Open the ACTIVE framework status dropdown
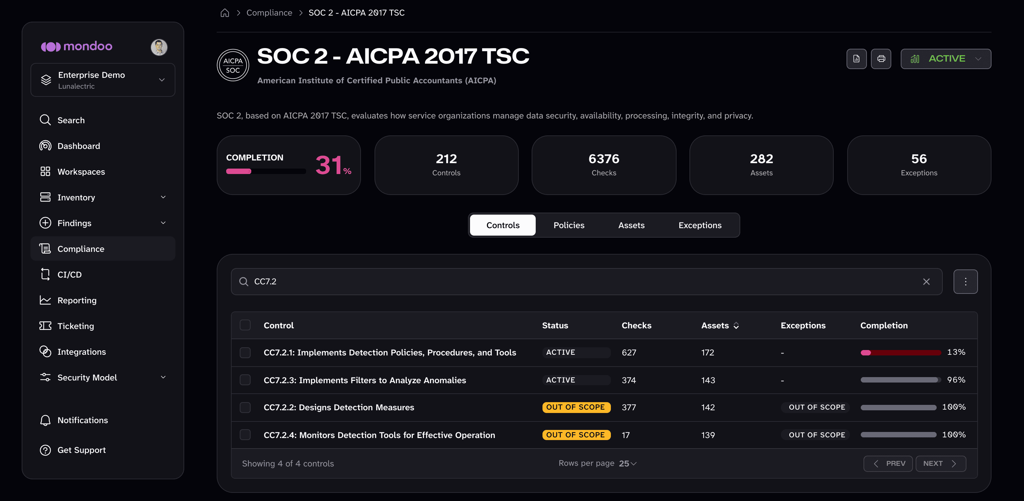This screenshot has width=1024, height=501. pos(946,59)
